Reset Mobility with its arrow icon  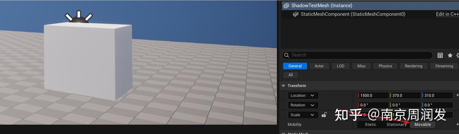click(x=457, y=124)
